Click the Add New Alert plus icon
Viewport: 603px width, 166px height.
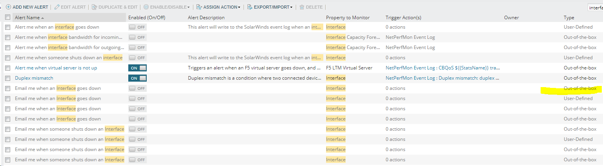point(8,7)
